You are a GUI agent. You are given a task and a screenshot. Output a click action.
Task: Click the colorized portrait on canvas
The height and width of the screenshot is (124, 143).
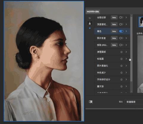(x=44, y=61)
